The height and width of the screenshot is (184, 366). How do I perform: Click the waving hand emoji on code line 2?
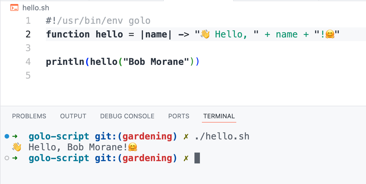[x=205, y=34]
